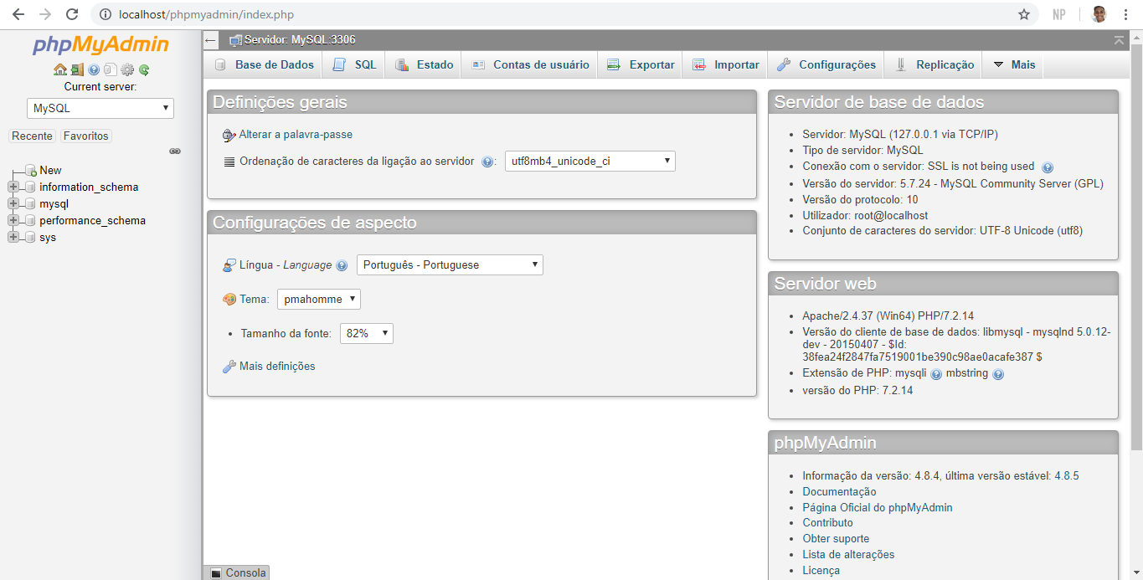Open the Home icon in the sidebar
Screen dimensions: 1143x580
pyautogui.click(x=60, y=69)
